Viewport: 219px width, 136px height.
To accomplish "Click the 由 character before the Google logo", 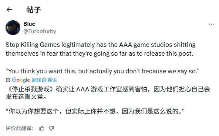I will tap(8, 80).
